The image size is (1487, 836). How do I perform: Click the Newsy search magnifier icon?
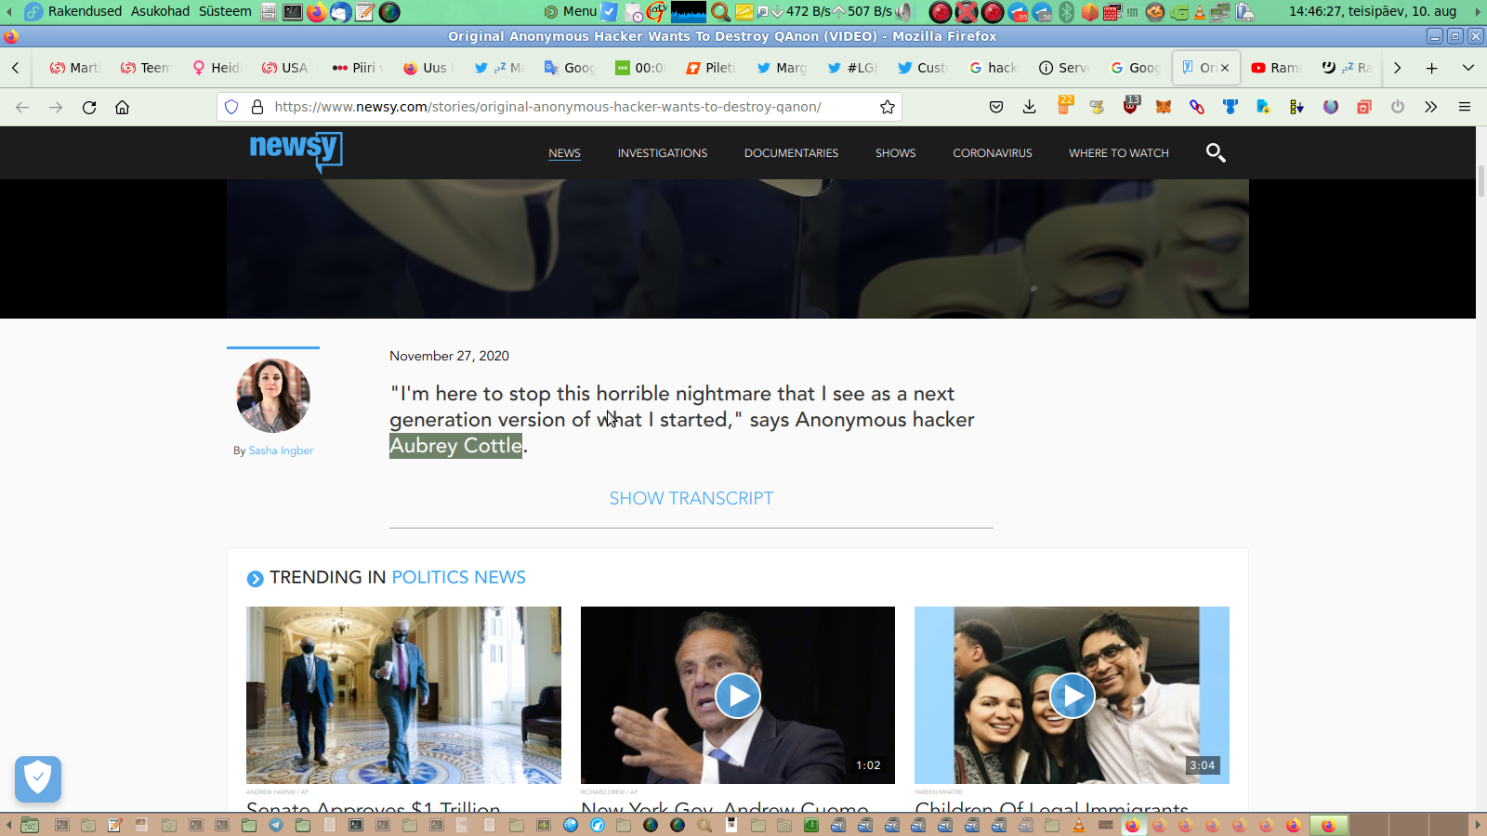1215,152
